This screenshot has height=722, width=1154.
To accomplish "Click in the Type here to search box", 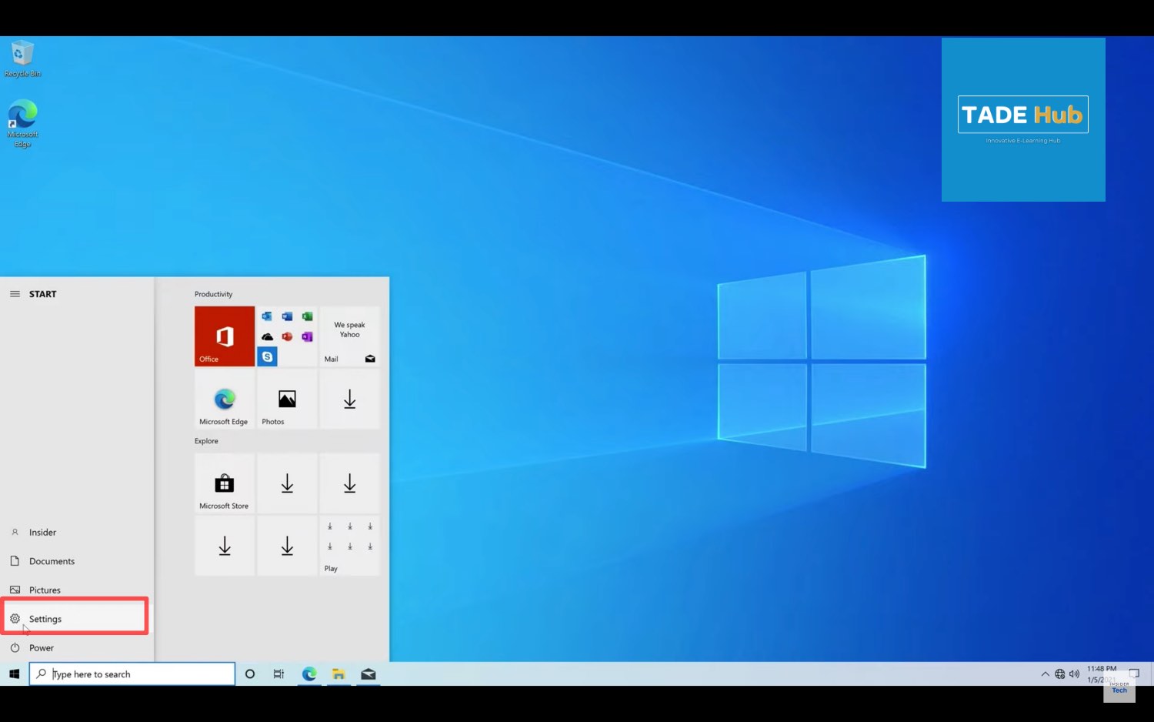I will [x=132, y=674].
